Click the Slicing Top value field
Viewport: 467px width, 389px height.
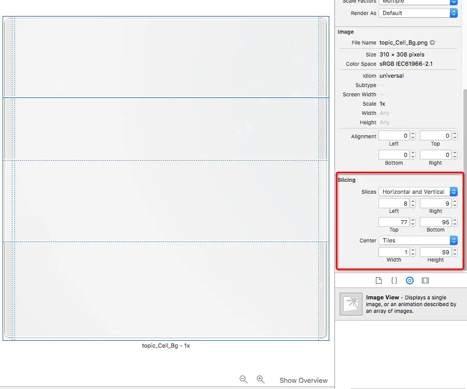point(393,222)
